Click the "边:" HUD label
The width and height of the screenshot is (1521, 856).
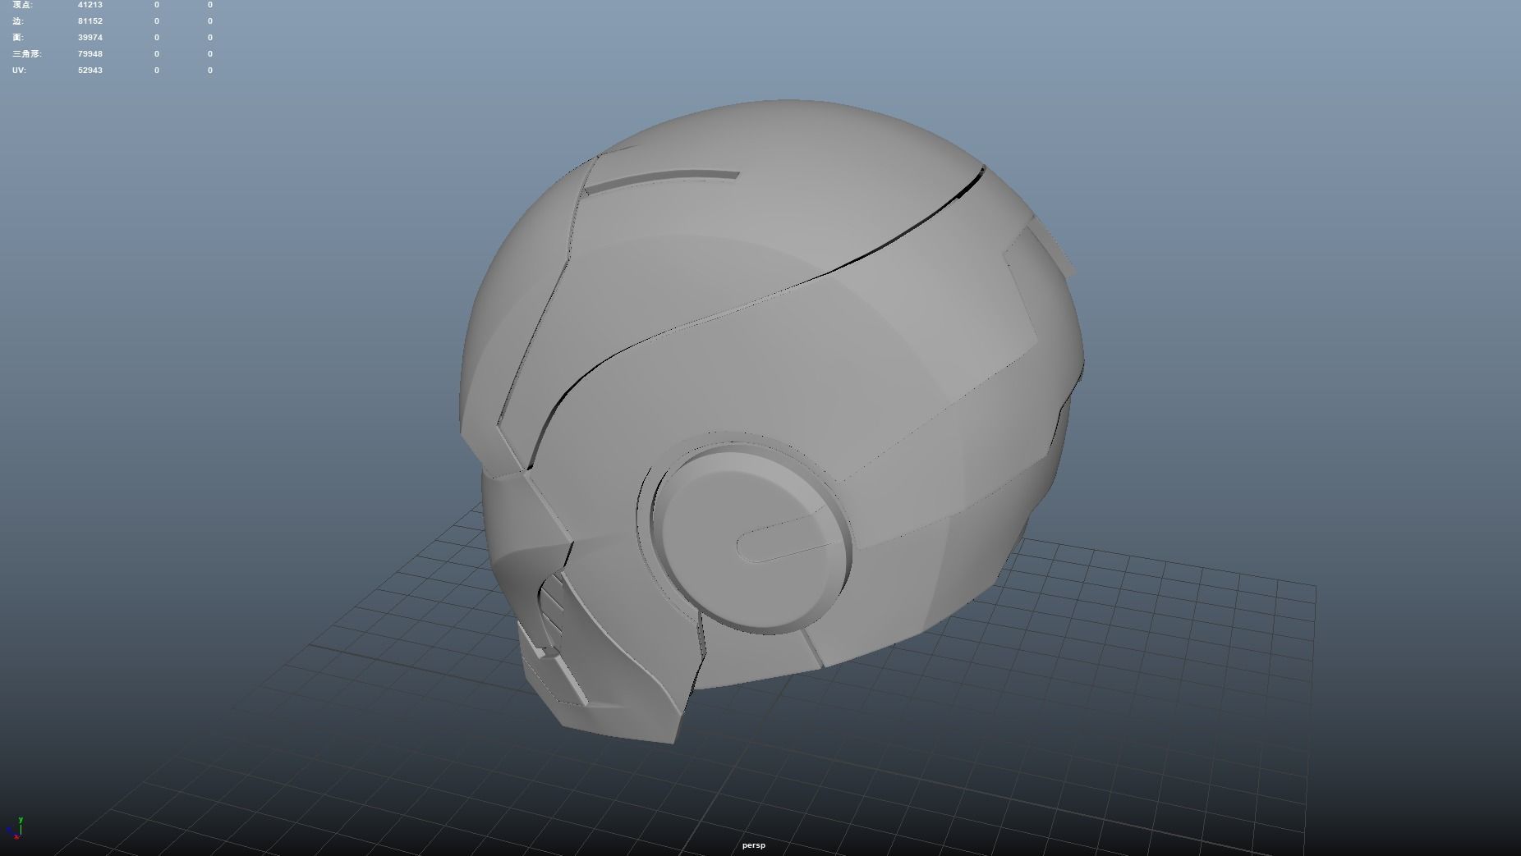click(x=18, y=21)
